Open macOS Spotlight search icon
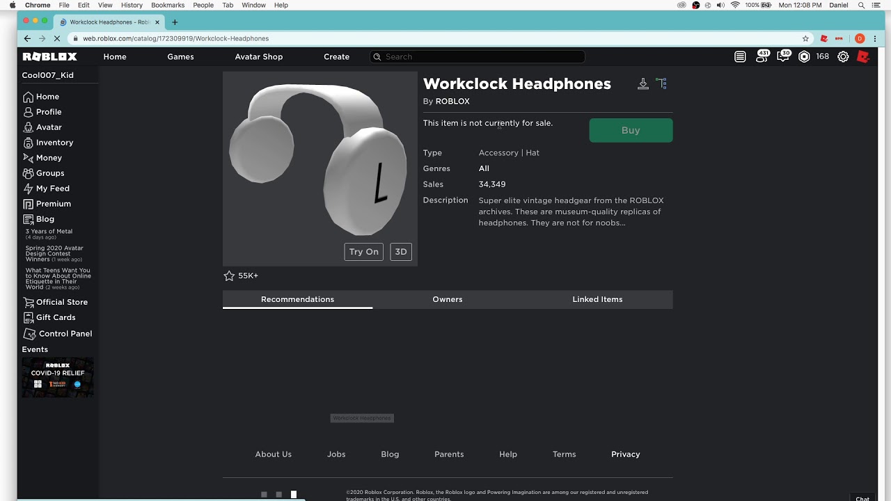The height and width of the screenshot is (501, 891). 860,5
